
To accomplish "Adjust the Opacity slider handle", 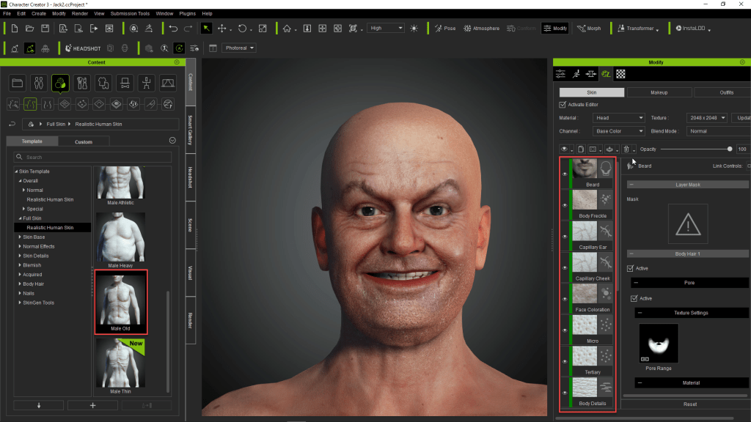I will [x=729, y=149].
